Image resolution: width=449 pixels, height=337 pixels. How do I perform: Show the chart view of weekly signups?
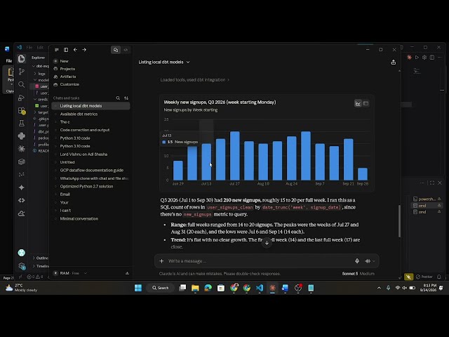[358, 103]
